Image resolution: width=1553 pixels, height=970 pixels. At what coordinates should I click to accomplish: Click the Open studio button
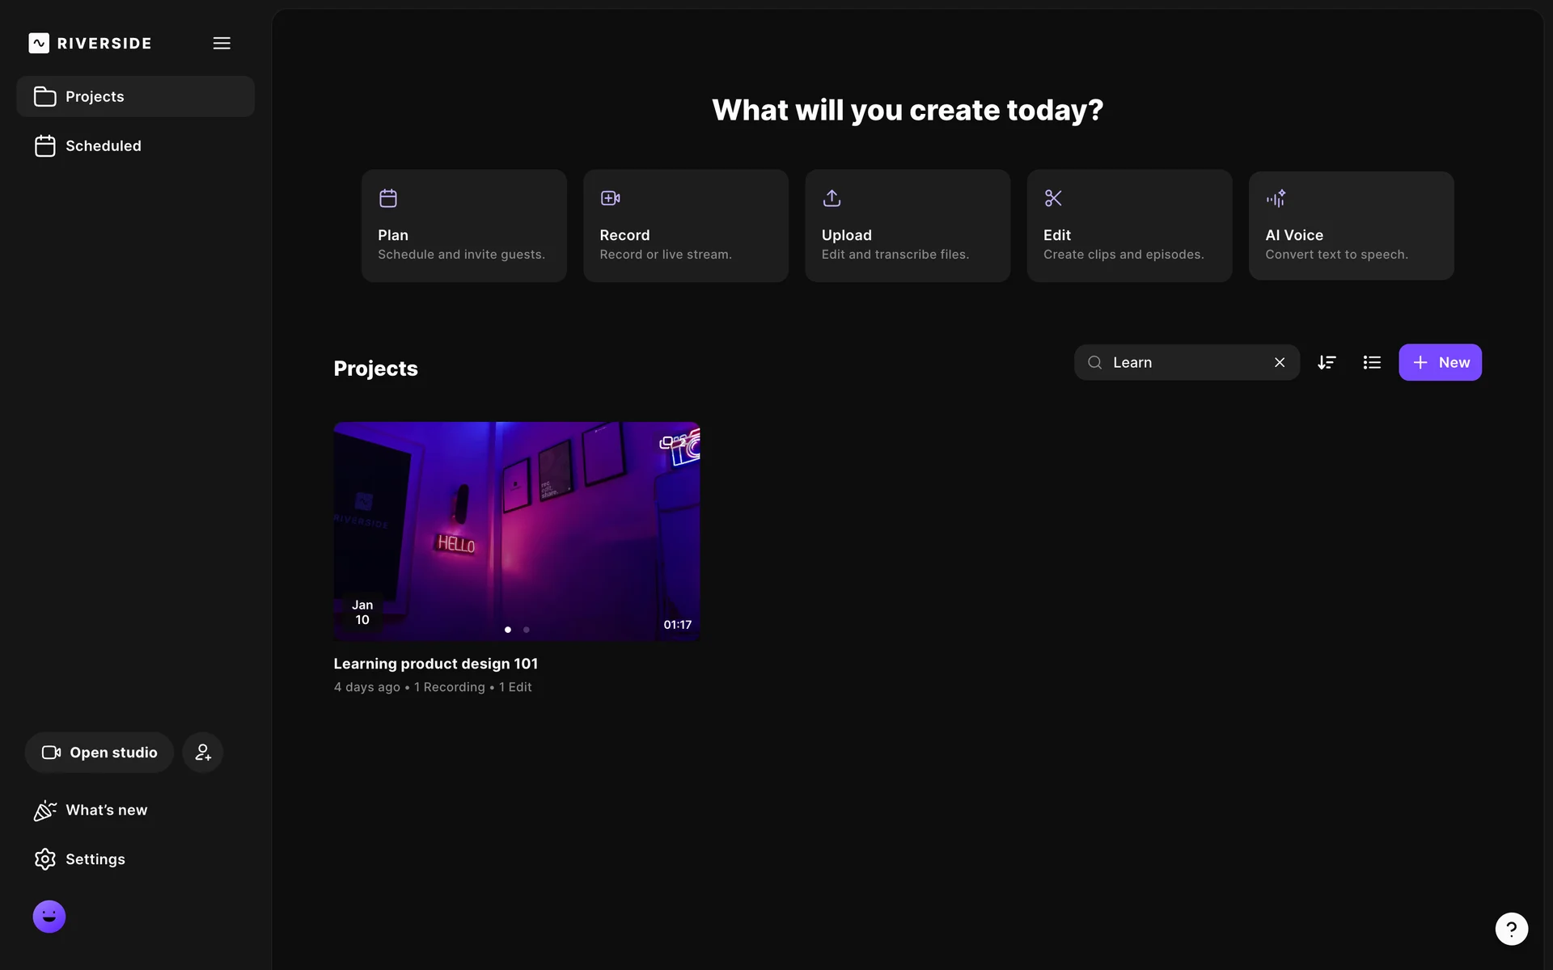click(99, 753)
